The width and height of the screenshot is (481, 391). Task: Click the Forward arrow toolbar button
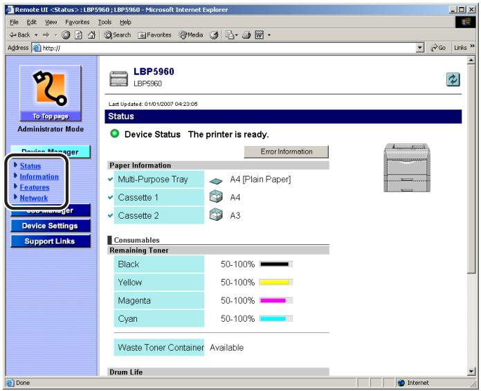46,35
